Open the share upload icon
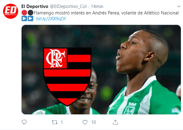 click(115, 122)
